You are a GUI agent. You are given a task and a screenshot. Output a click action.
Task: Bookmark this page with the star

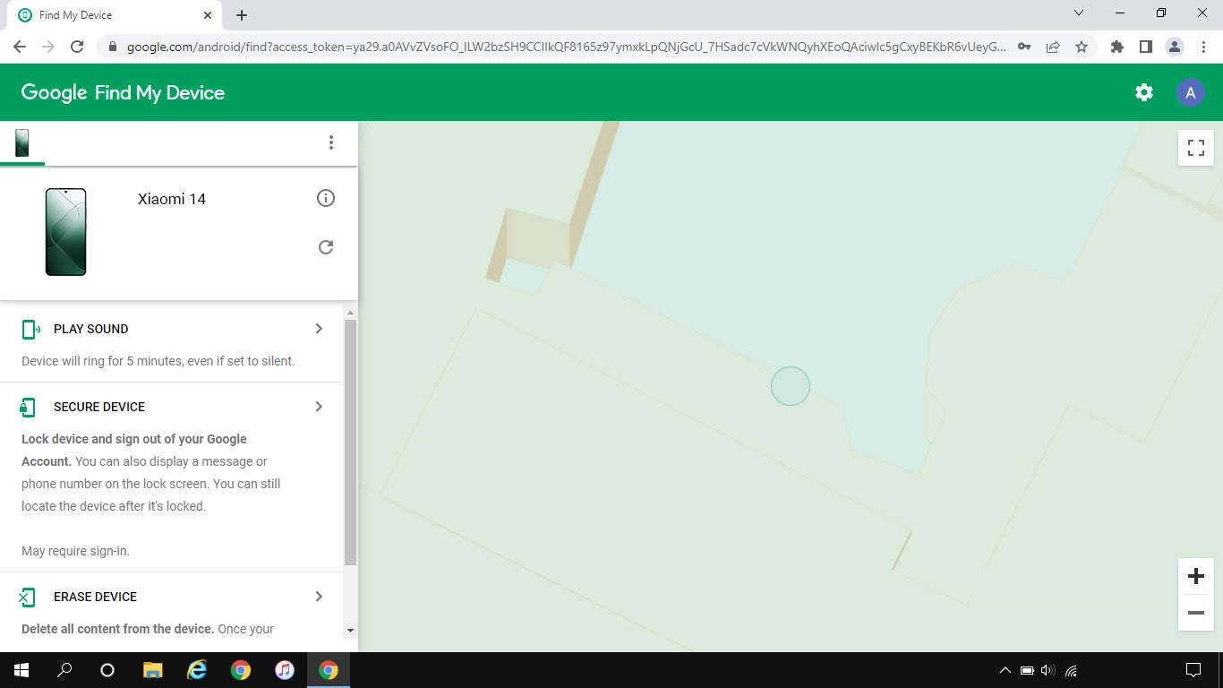coord(1082,47)
